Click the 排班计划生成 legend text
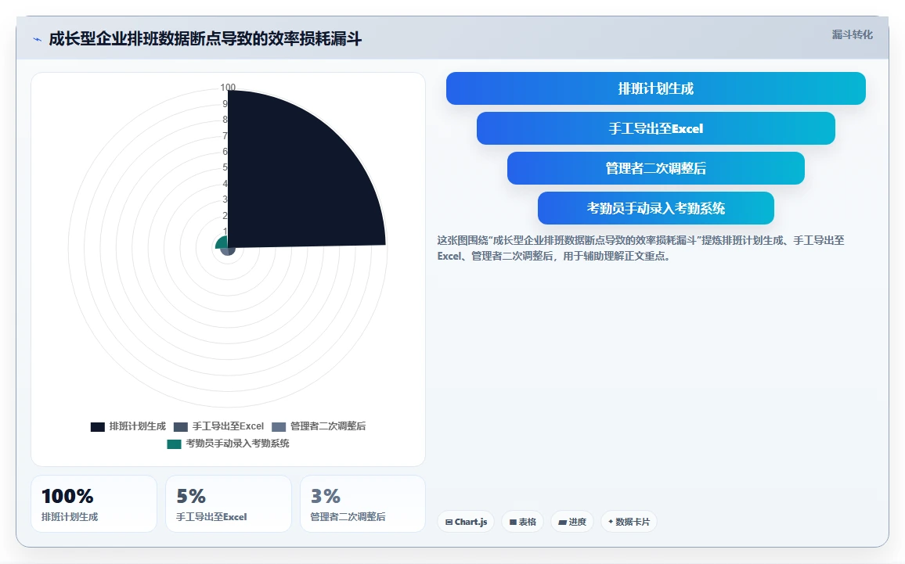 (x=137, y=426)
